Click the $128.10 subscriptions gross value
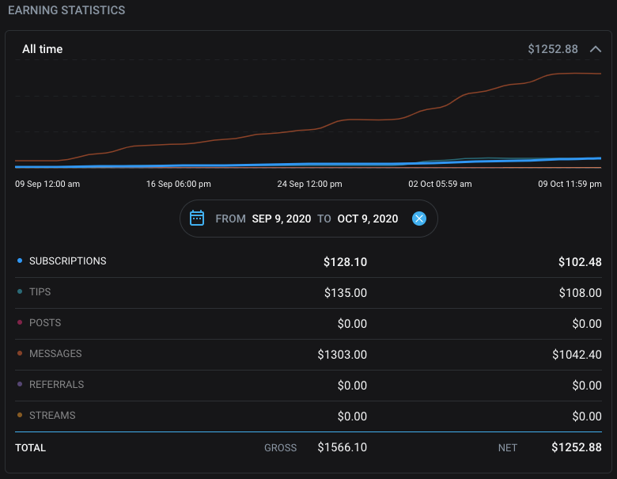The width and height of the screenshot is (617, 479). click(345, 262)
